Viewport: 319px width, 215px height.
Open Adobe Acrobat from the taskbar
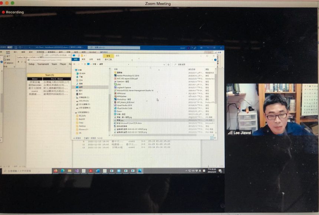click(x=91, y=171)
